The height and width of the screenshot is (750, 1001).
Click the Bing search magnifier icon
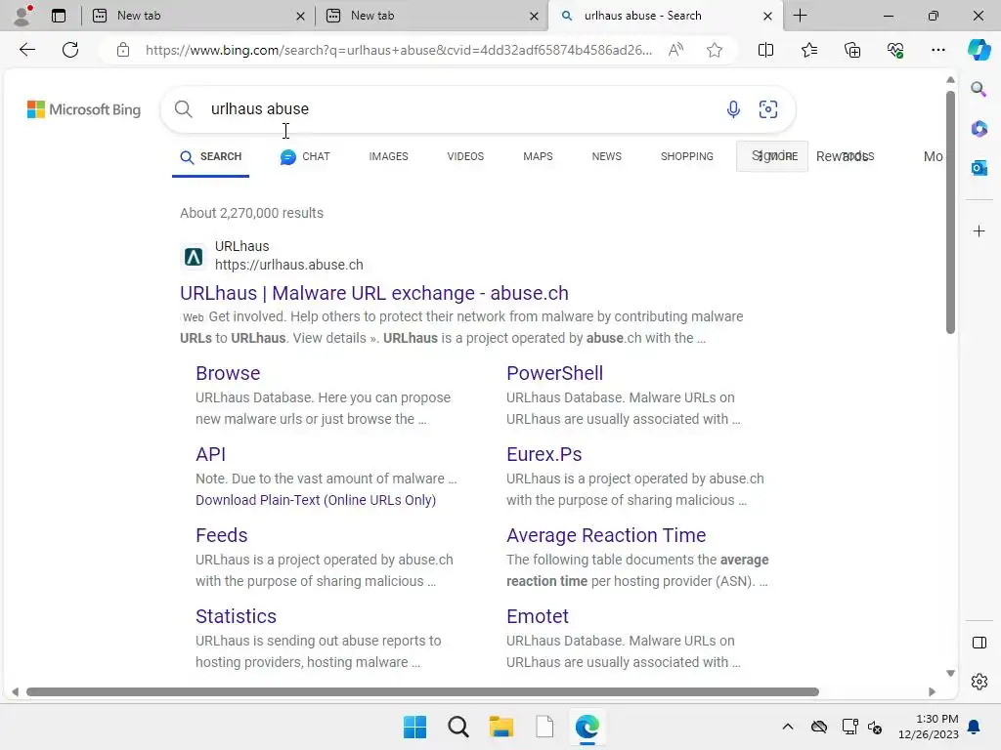tap(183, 109)
